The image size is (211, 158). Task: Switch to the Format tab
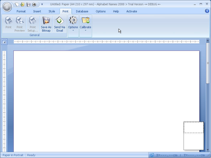pos(21,11)
